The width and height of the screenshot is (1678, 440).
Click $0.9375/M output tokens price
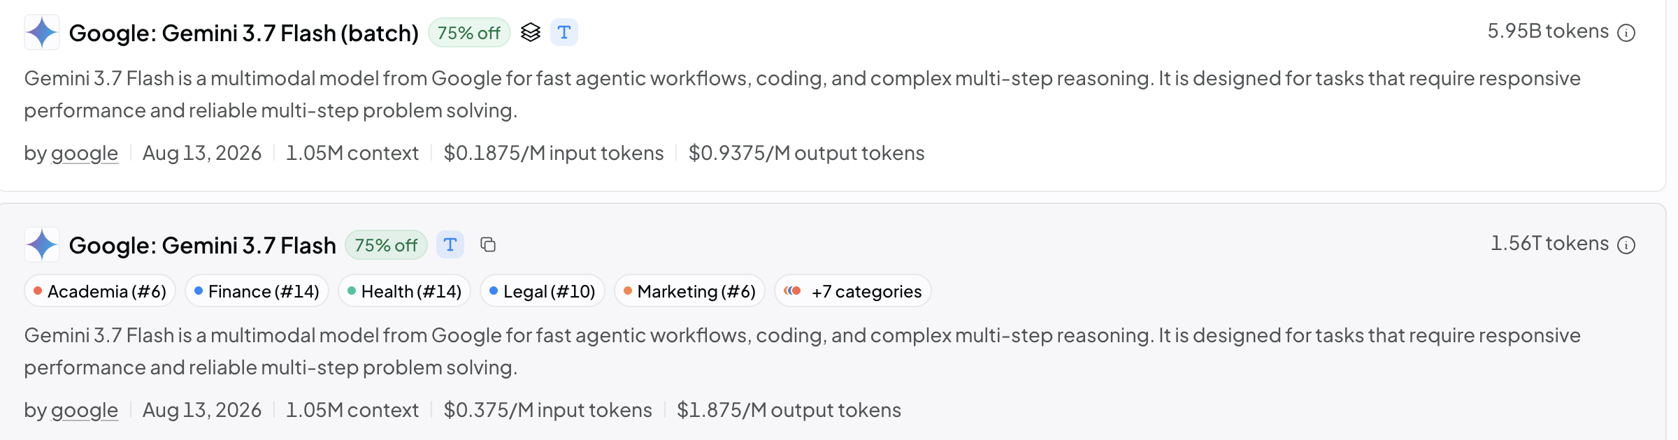pos(806,153)
